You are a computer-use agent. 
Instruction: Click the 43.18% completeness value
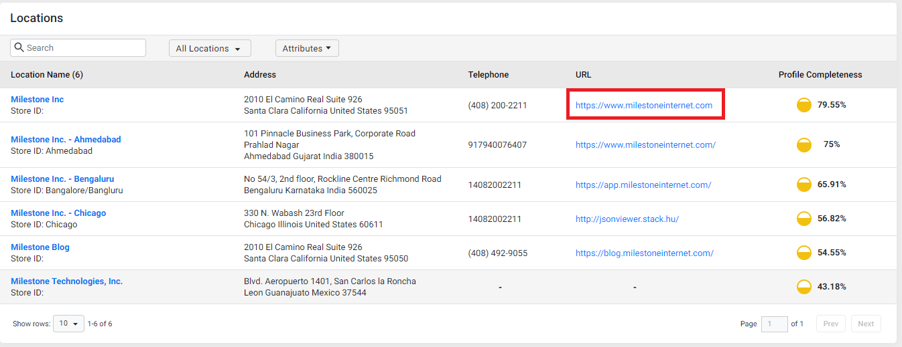(x=832, y=287)
